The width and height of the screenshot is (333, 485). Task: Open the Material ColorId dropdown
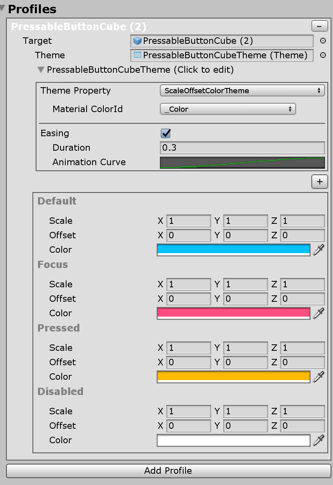click(228, 109)
